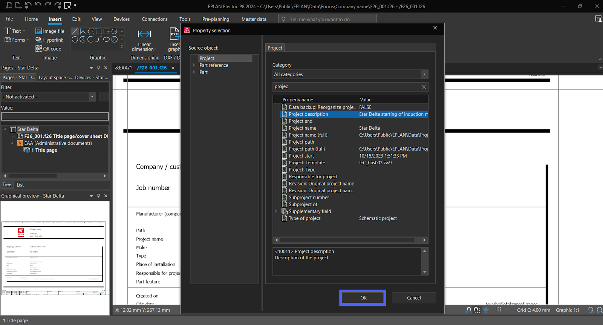Click Cancel in Property selection dialog
The image size is (603, 325).
pos(414,298)
